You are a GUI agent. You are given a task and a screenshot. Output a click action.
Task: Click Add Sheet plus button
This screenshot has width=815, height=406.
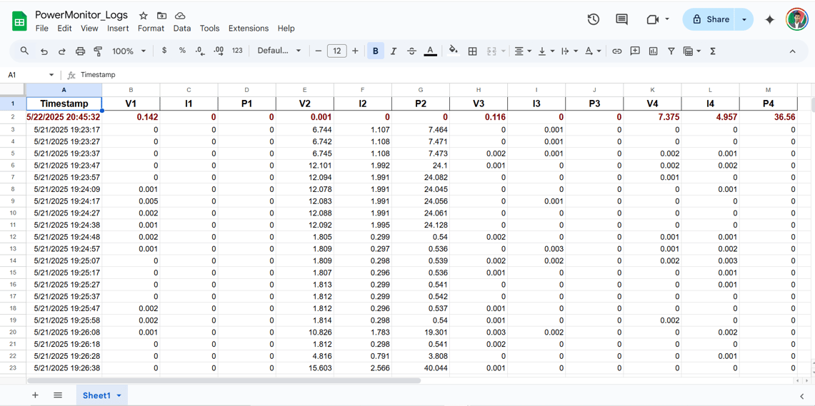35,395
